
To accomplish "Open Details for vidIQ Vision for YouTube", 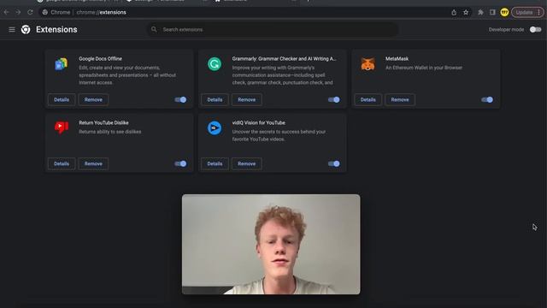I will click(x=215, y=163).
